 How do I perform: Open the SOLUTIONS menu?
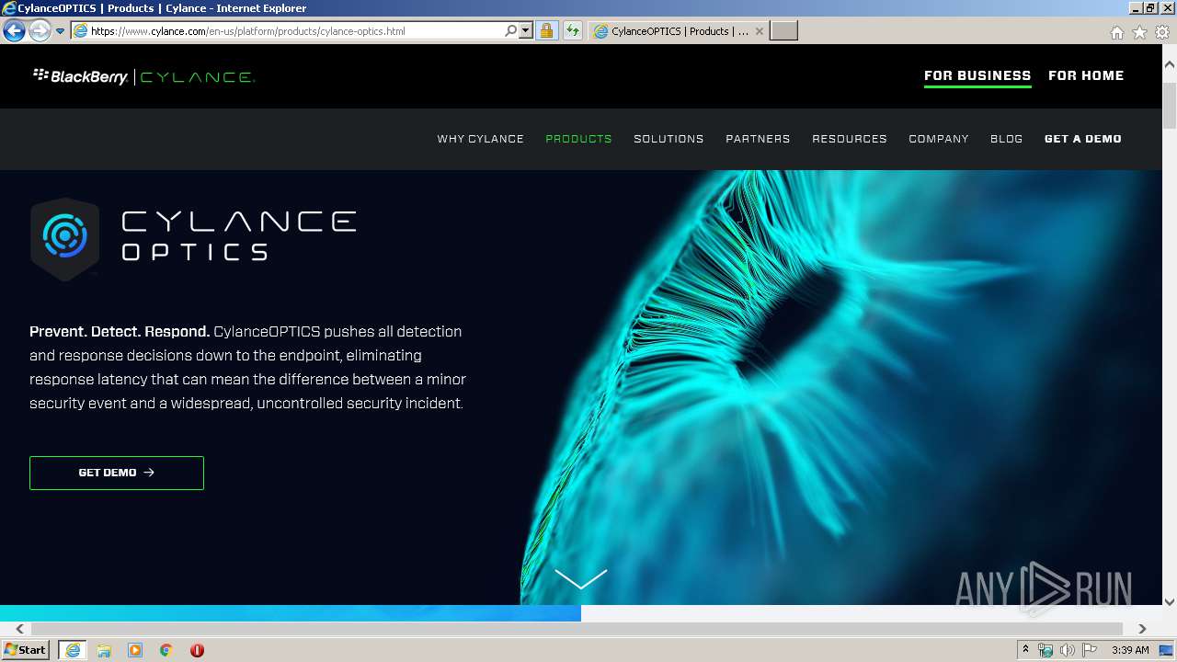668,139
